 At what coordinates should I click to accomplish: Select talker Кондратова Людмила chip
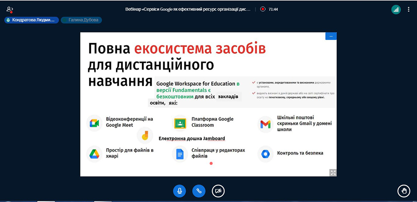[x=31, y=20]
